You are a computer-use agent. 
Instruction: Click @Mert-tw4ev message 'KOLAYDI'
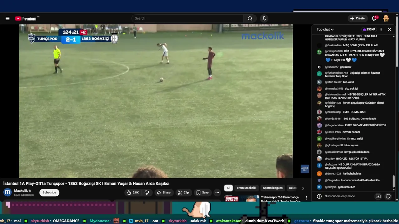click(349, 82)
